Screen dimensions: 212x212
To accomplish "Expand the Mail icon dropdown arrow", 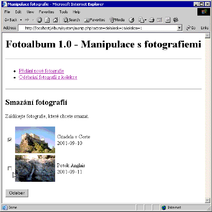I will pyautogui.click(x=146, y=20).
